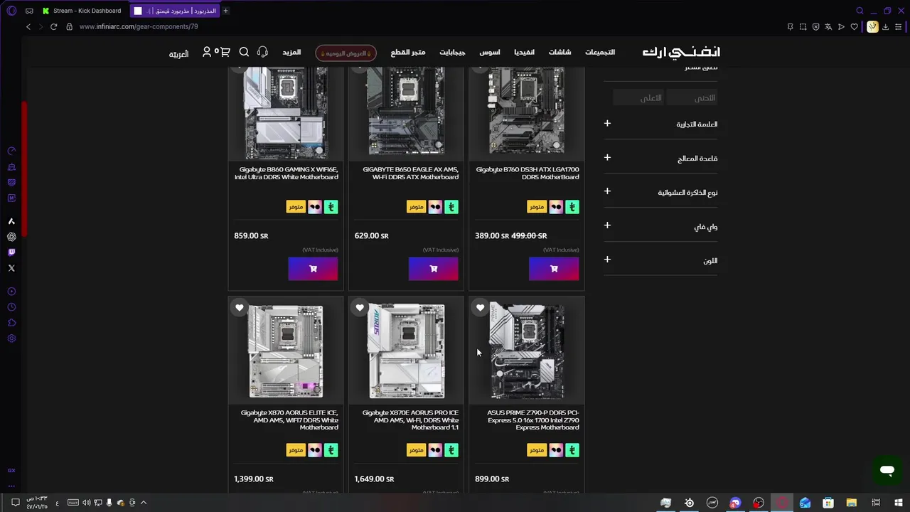Open ASUS PRIME Z790-P product image
910x512 pixels.
point(527,351)
